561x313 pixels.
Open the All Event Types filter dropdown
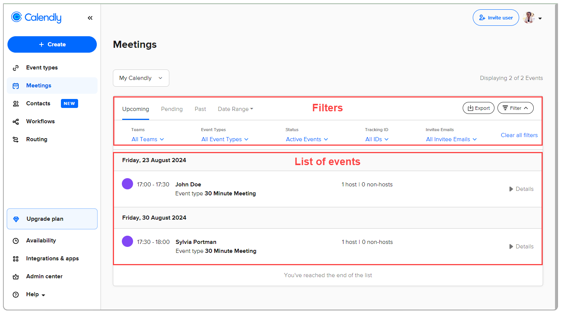225,139
